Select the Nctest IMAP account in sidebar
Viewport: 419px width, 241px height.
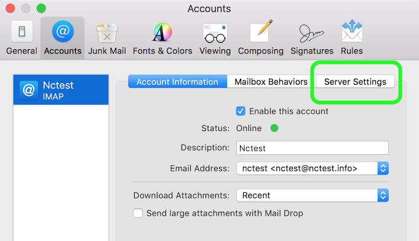(x=61, y=90)
